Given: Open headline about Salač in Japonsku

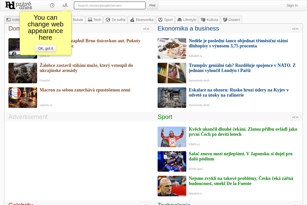Looking at the screenshot, I should click(x=241, y=156).
